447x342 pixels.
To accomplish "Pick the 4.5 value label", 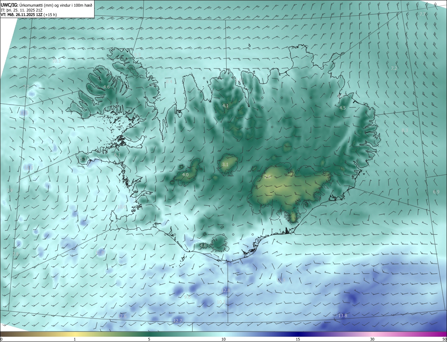I will [342, 108].
